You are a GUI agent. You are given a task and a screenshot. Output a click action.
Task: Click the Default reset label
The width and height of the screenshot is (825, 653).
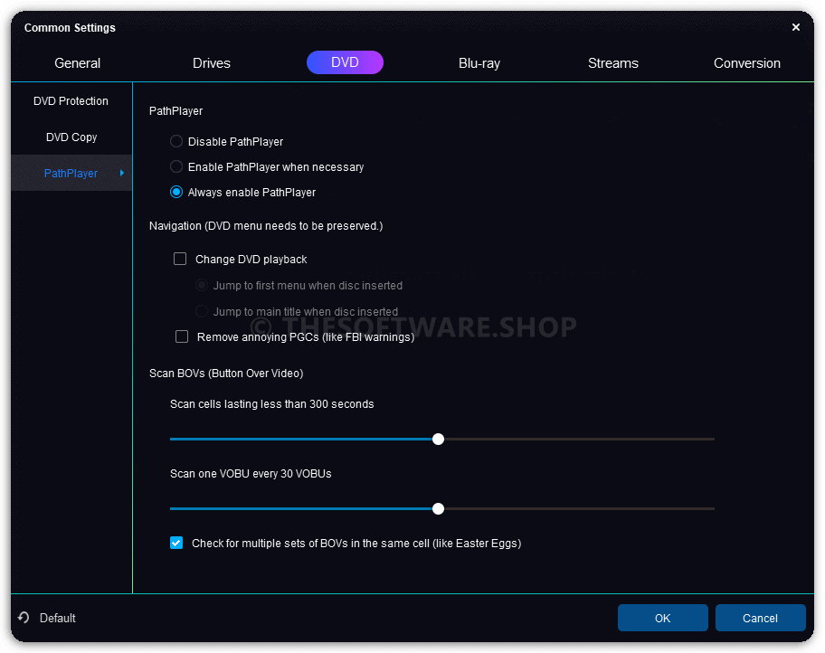click(x=57, y=618)
